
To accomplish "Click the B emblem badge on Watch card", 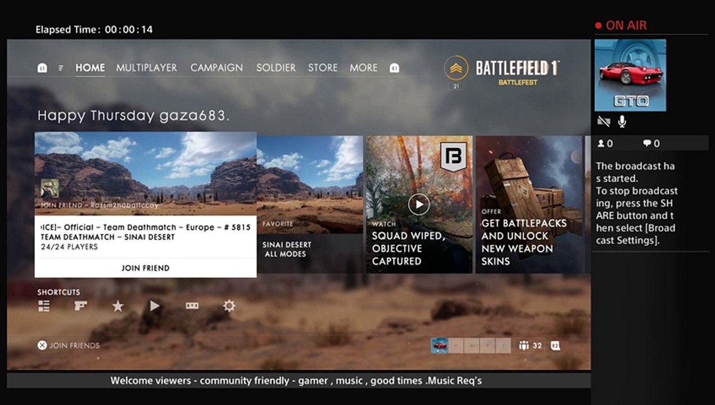I will pos(454,157).
